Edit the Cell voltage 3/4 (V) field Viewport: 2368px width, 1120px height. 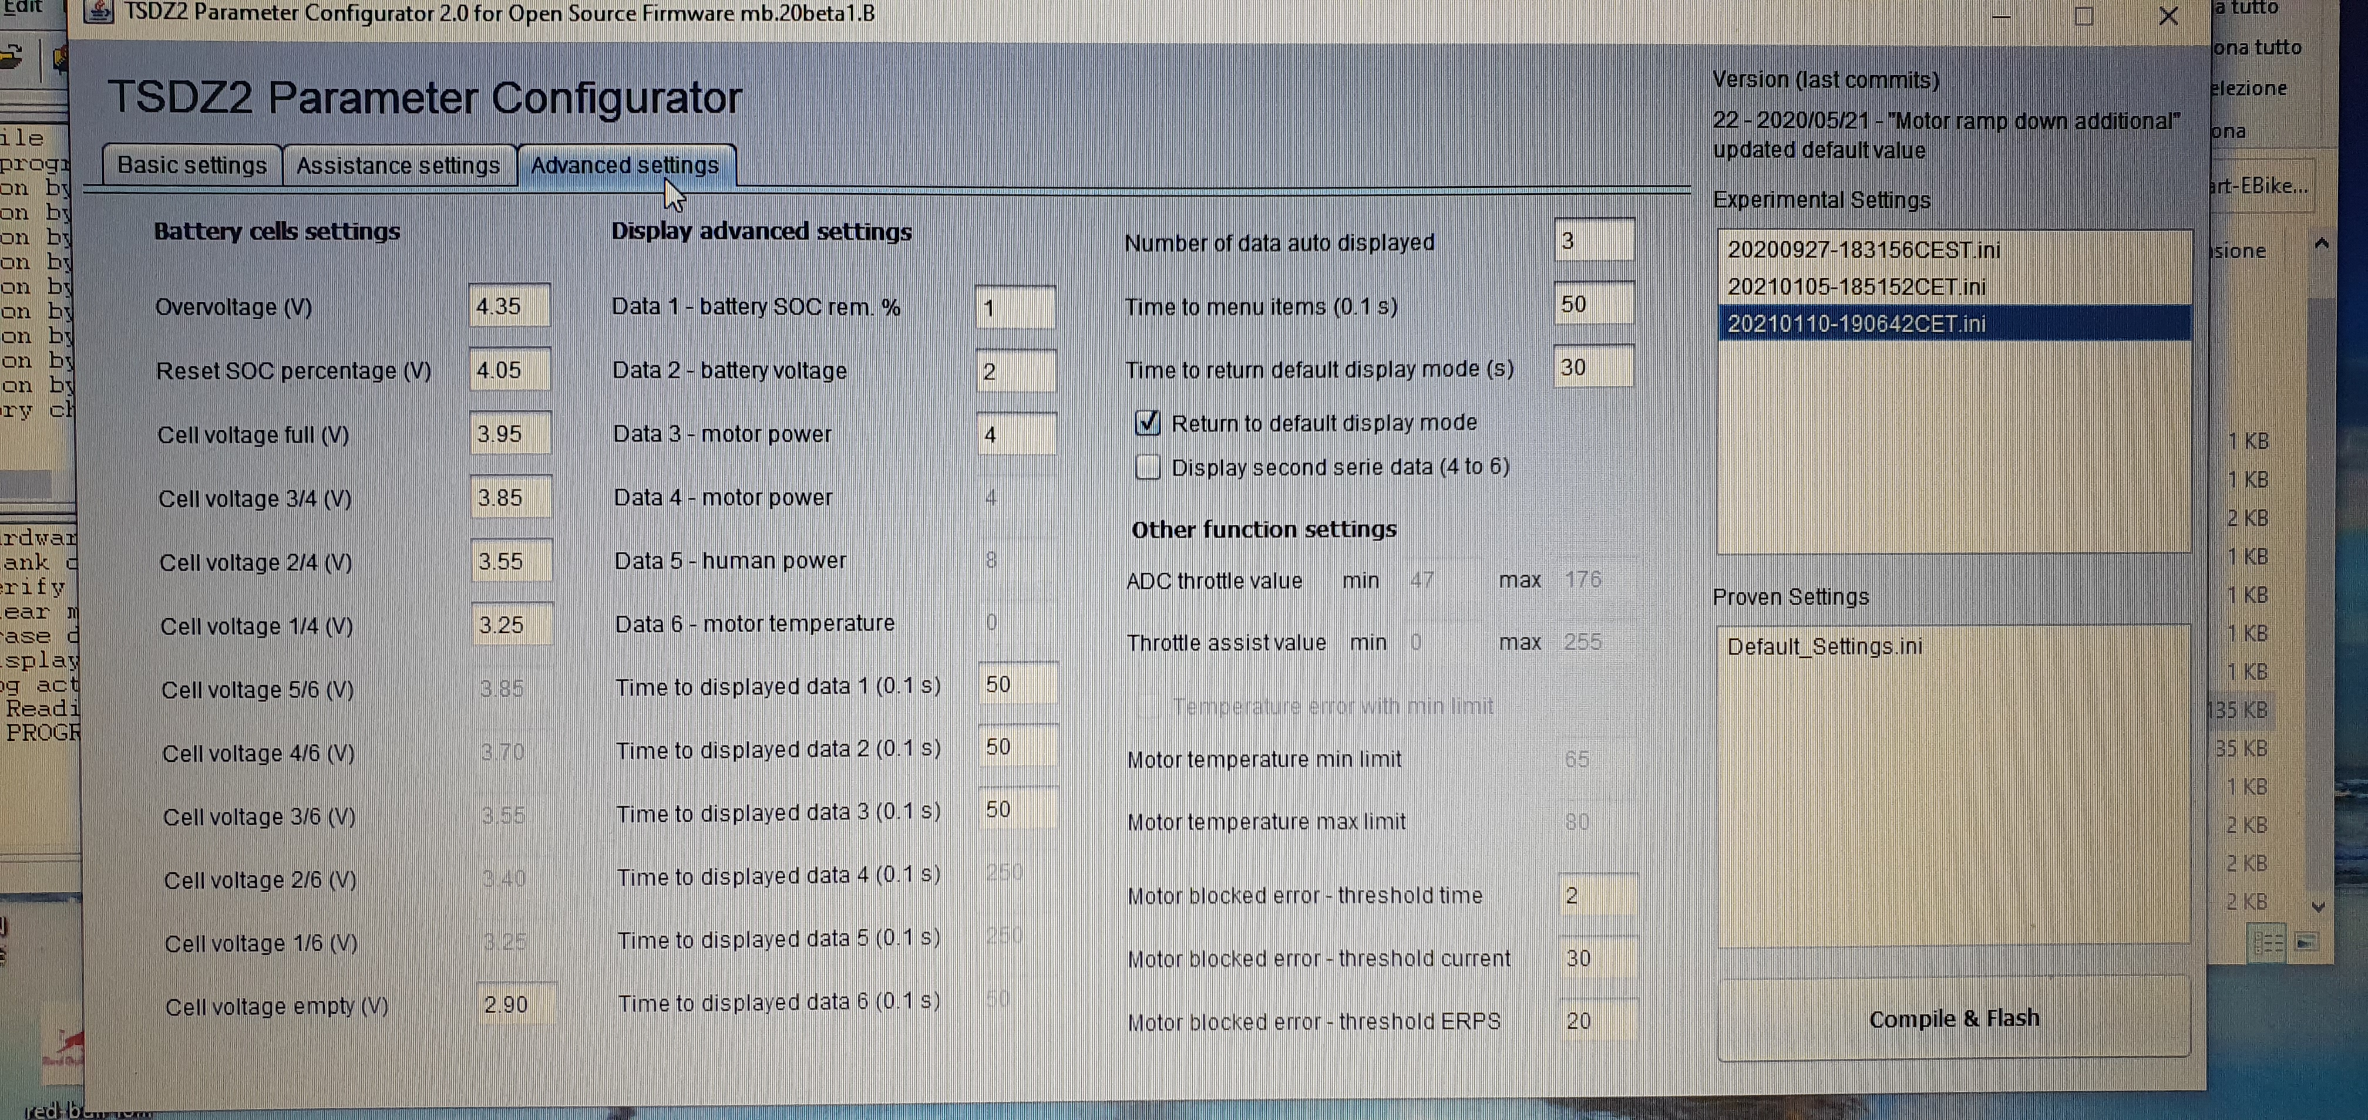click(512, 497)
